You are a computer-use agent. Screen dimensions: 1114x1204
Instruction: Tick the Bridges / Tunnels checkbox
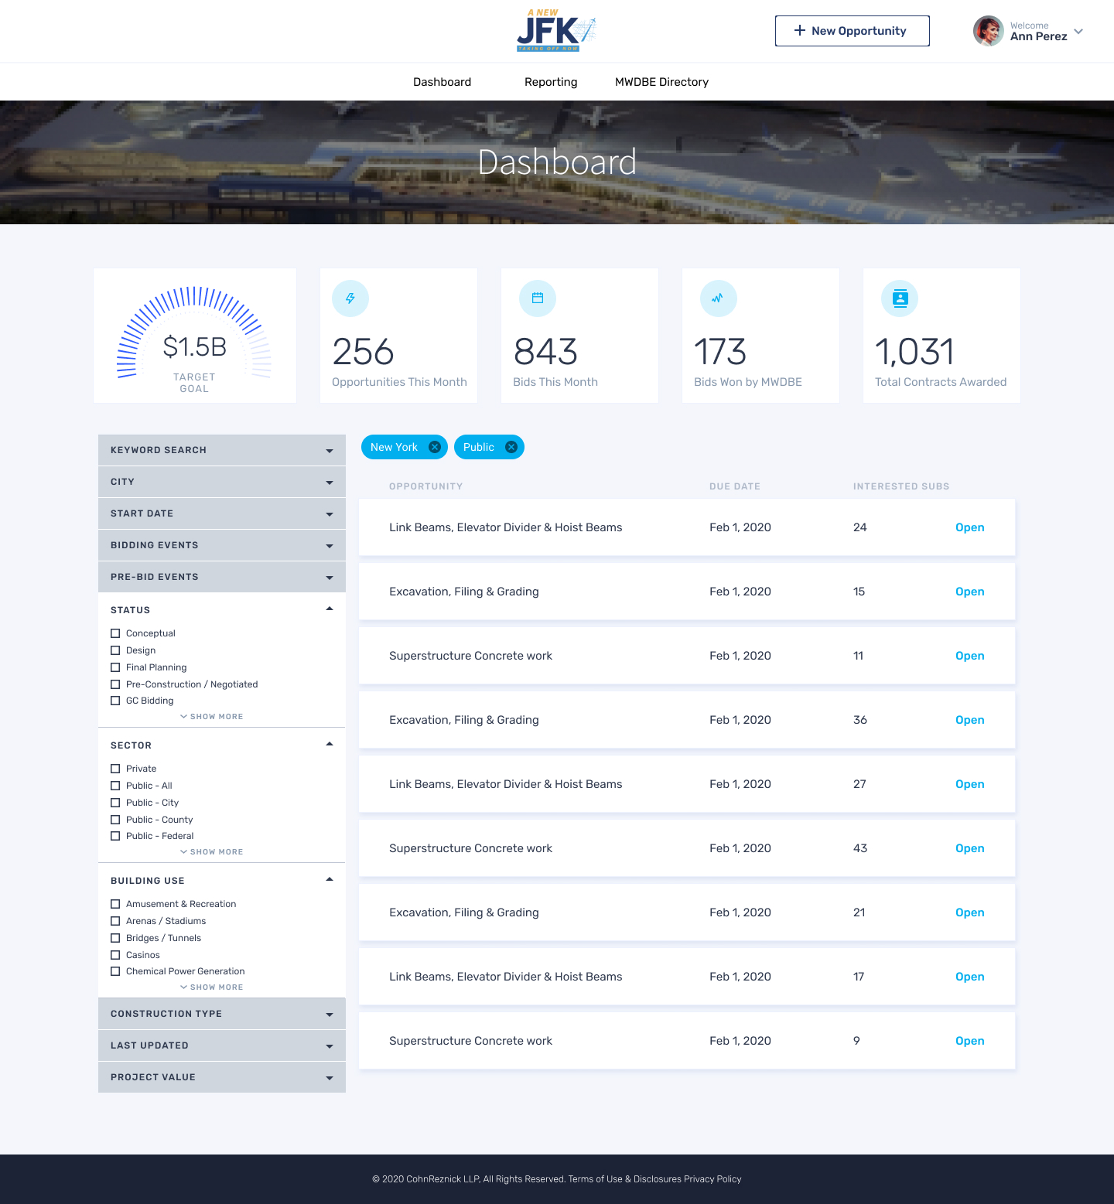click(115, 938)
